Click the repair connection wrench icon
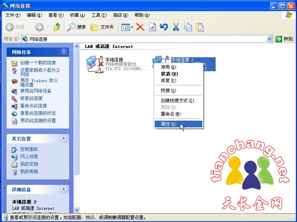 [14, 99]
